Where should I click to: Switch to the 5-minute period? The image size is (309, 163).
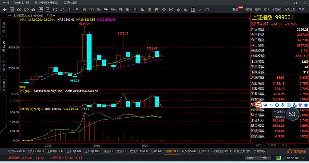click(77, 10)
